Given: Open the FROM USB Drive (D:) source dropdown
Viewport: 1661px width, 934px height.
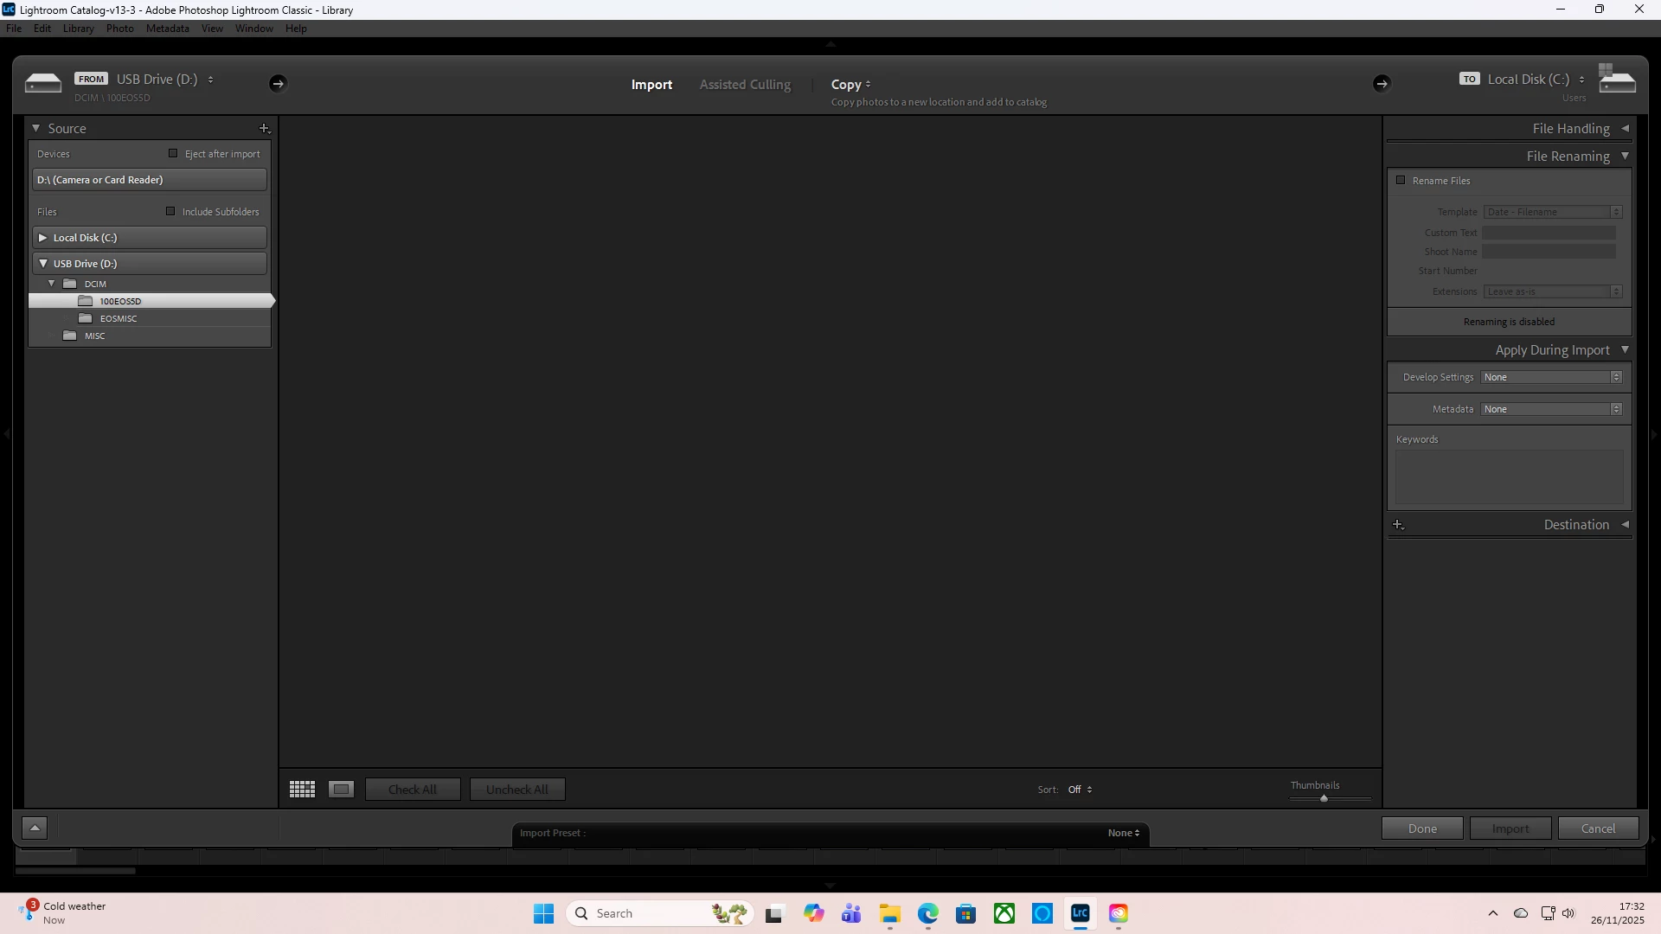Looking at the screenshot, I should [x=165, y=79].
